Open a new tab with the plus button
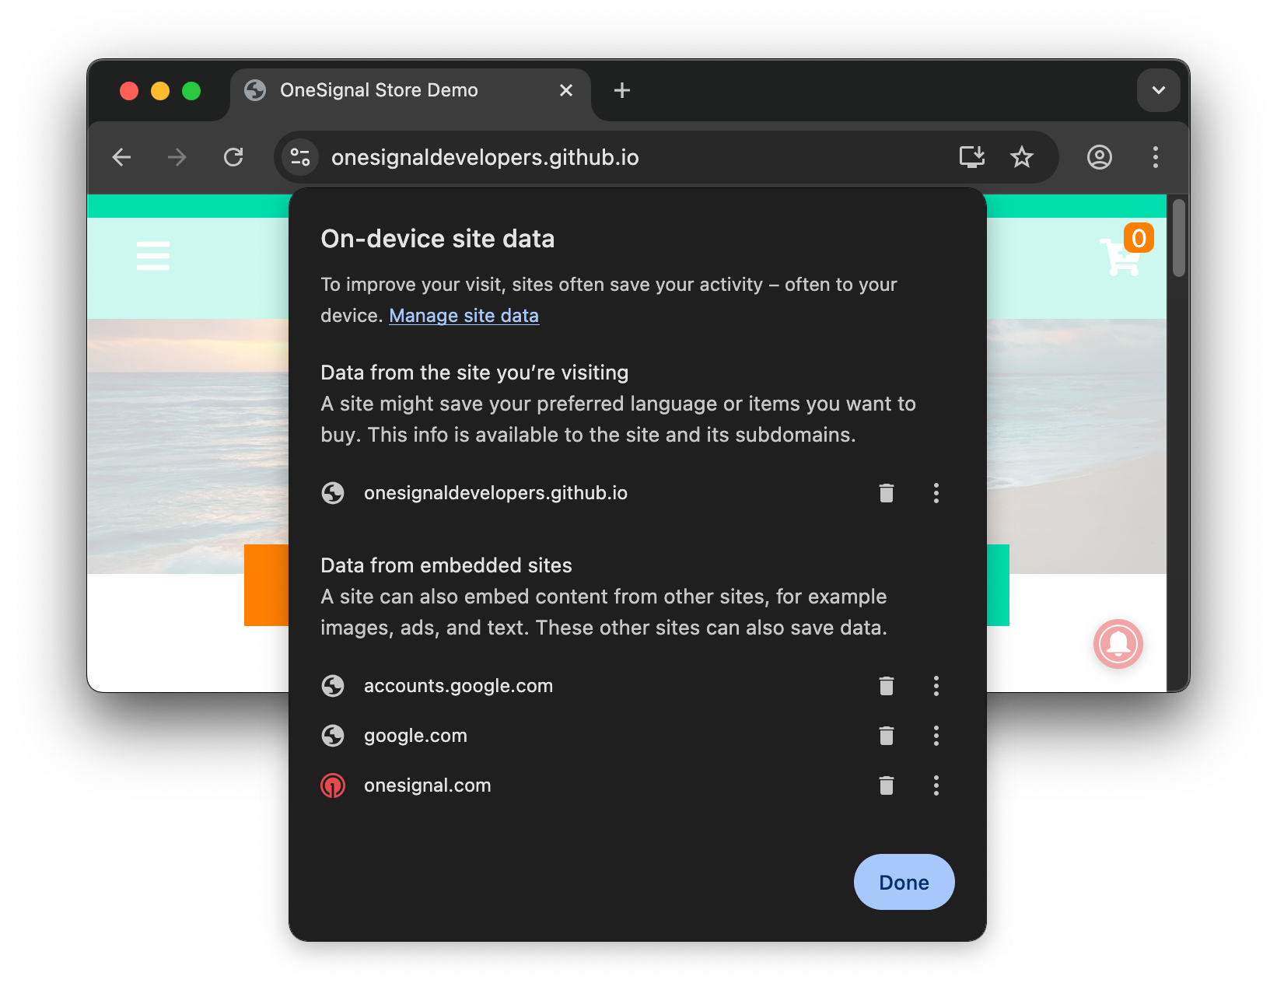Screen dimensions: 1277x983 coord(622,90)
